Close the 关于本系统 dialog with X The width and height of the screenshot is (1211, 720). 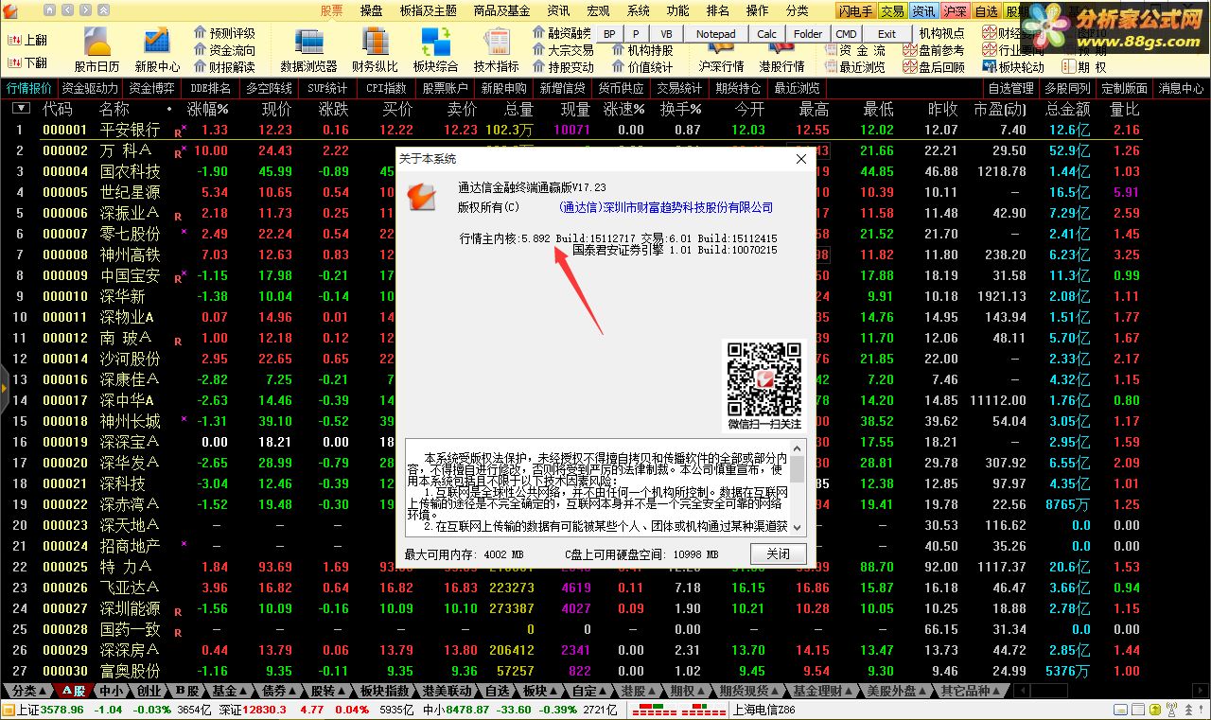(x=801, y=159)
